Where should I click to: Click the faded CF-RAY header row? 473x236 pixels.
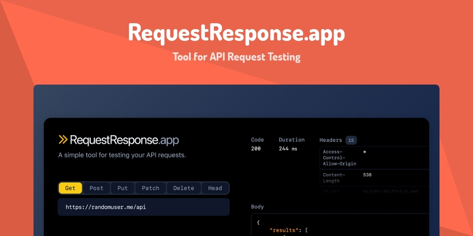click(374, 192)
